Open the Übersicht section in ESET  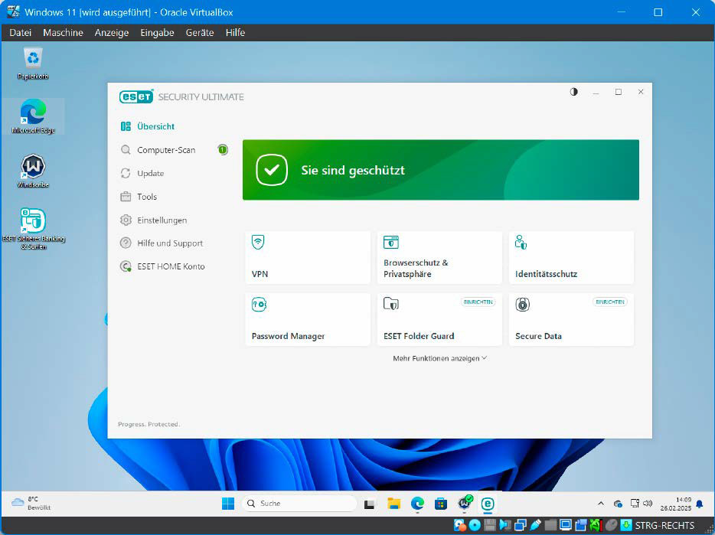click(147, 126)
